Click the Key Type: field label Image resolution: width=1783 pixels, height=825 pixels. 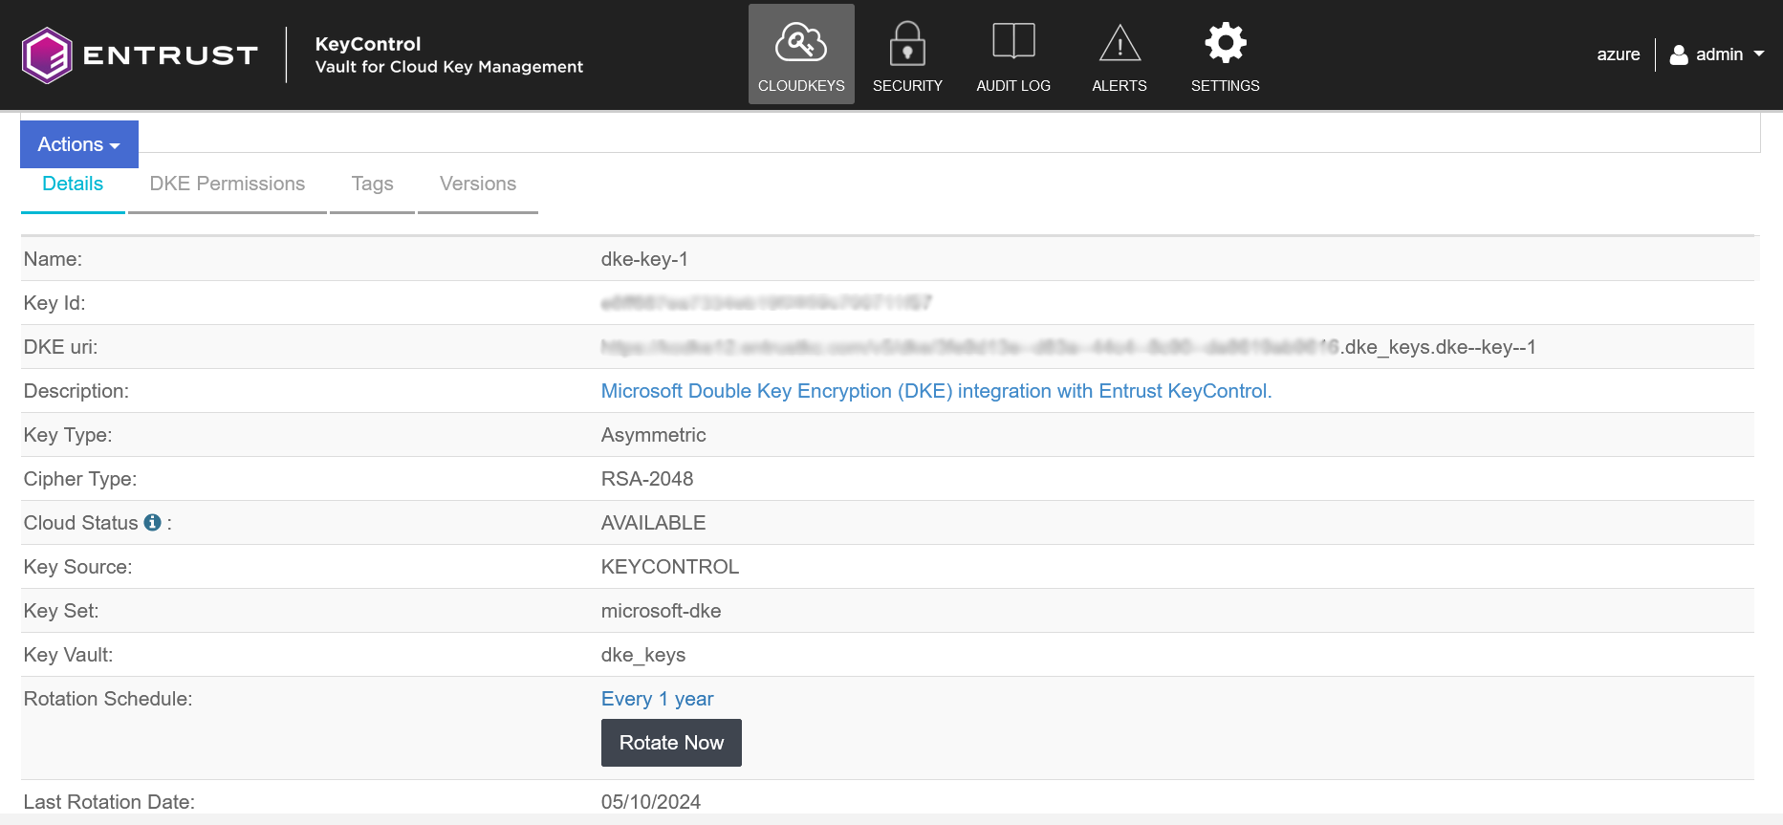(x=68, y=435)
